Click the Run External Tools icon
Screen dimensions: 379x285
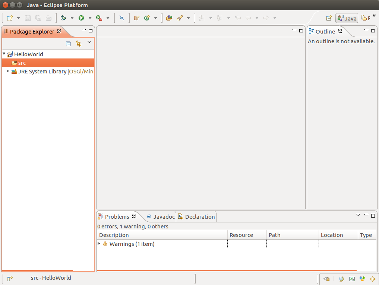pos(99,18)
